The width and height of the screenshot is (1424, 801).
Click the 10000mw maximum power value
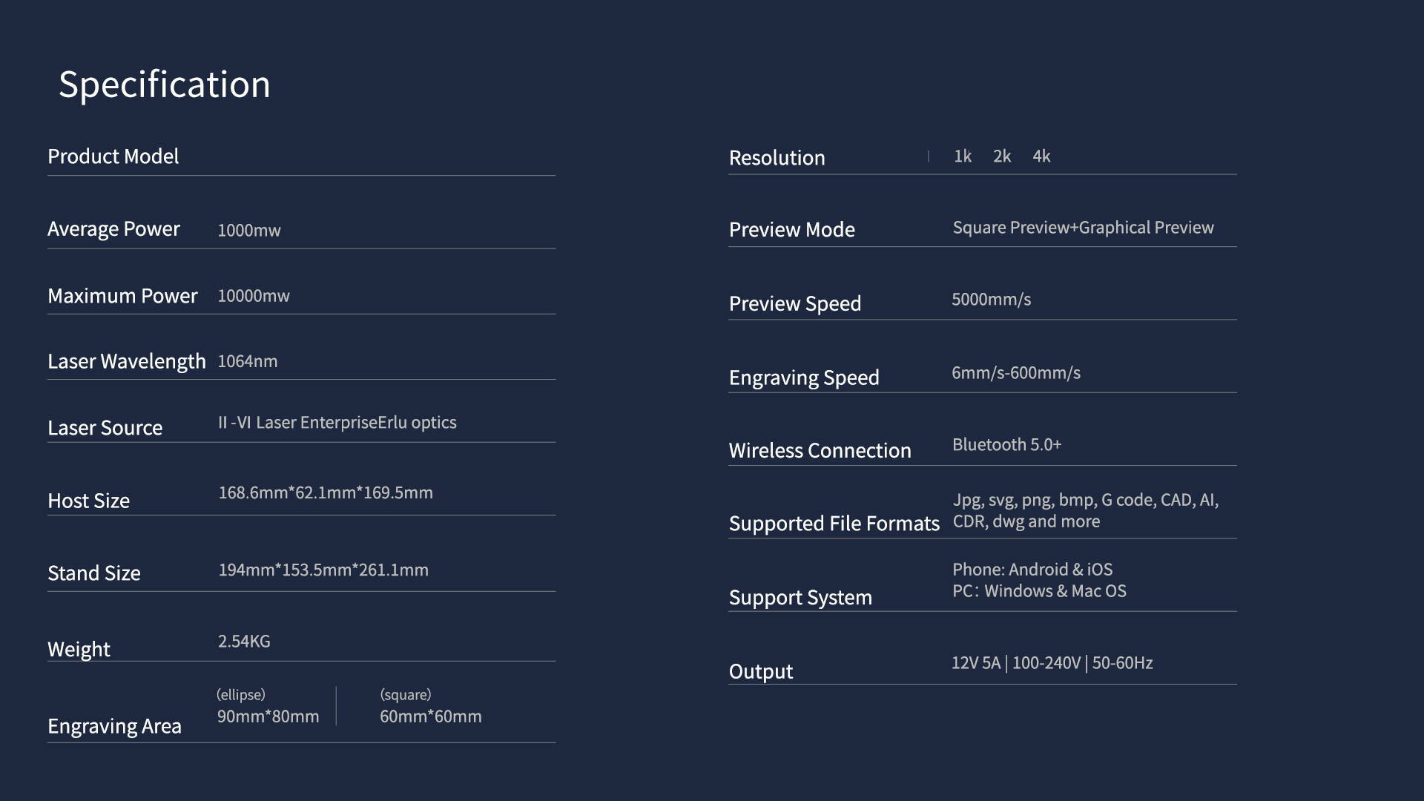[253, 296]
